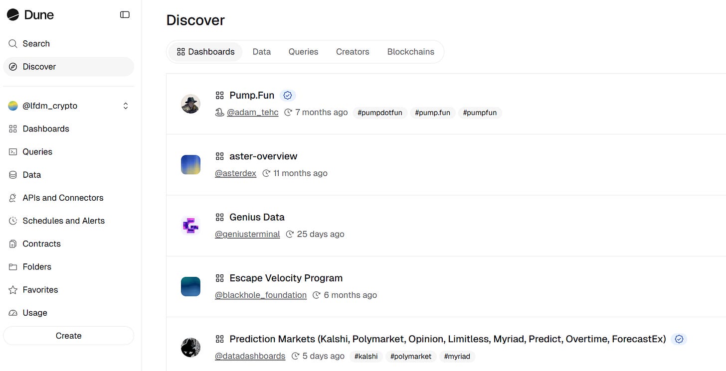Viewport: 726px width, 371px height.
Task: Open the @adam_tehc profile link
Action: (x=253, y=113)
